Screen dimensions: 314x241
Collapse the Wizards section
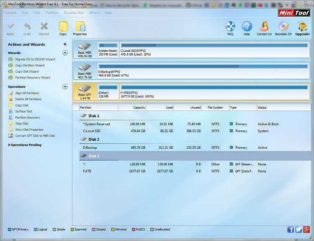tap(65, 53)
